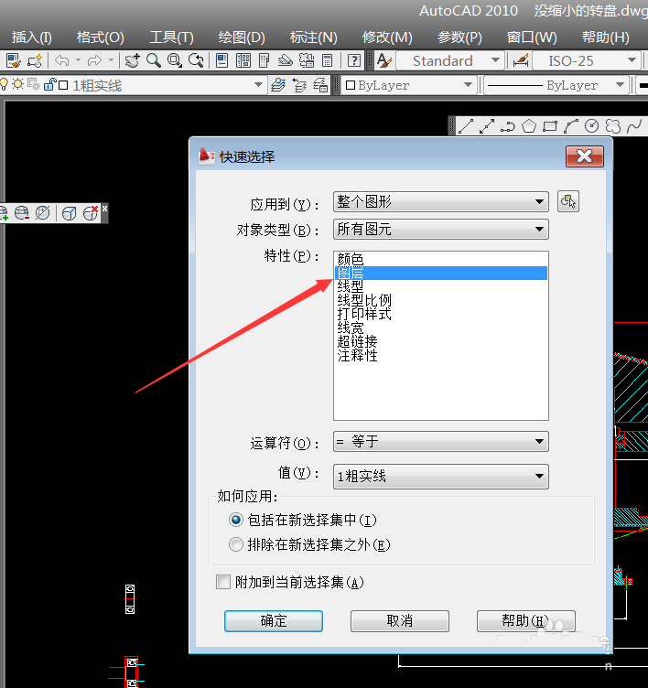Open the Properties palette icon
The width and height of the screenshot is (648, 688).
click(222, 60)
